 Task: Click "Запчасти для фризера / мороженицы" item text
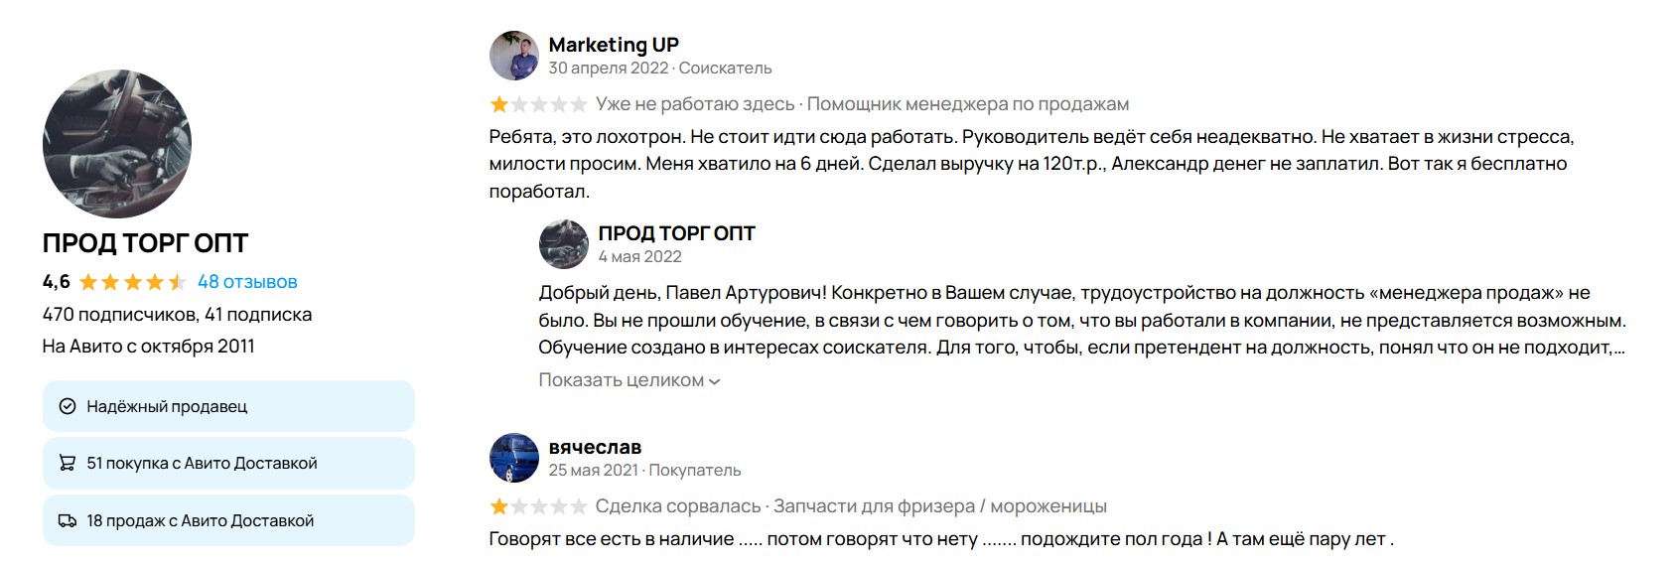939,506
